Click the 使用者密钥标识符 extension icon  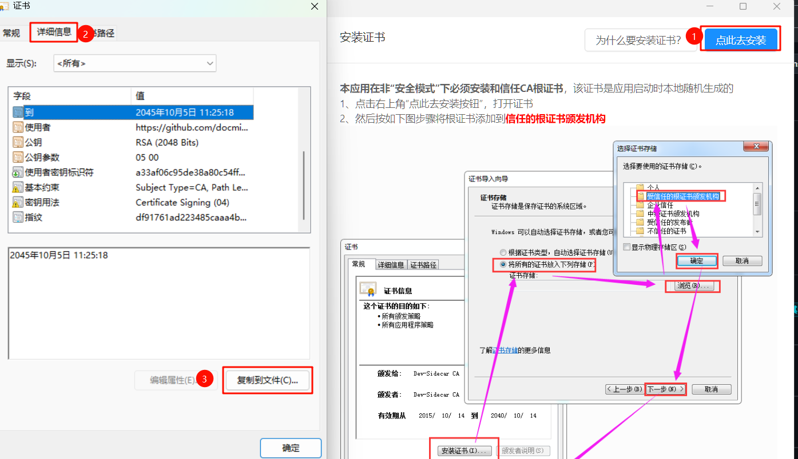click(x=18, y=172)
